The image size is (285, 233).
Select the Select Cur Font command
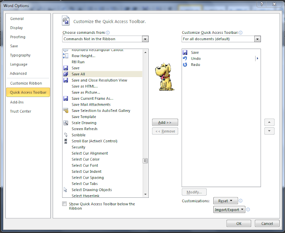click(102, 165)
